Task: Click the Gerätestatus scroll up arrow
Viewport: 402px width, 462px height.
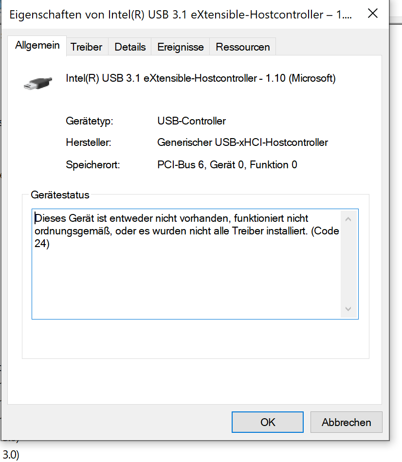Action: coord(348,219)
